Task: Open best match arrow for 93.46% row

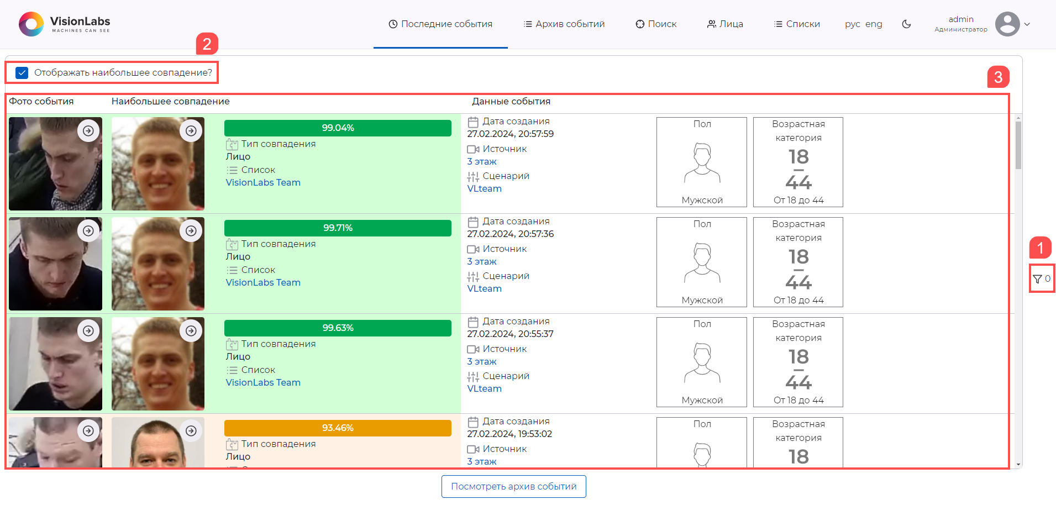Action: tap(191, 430)
